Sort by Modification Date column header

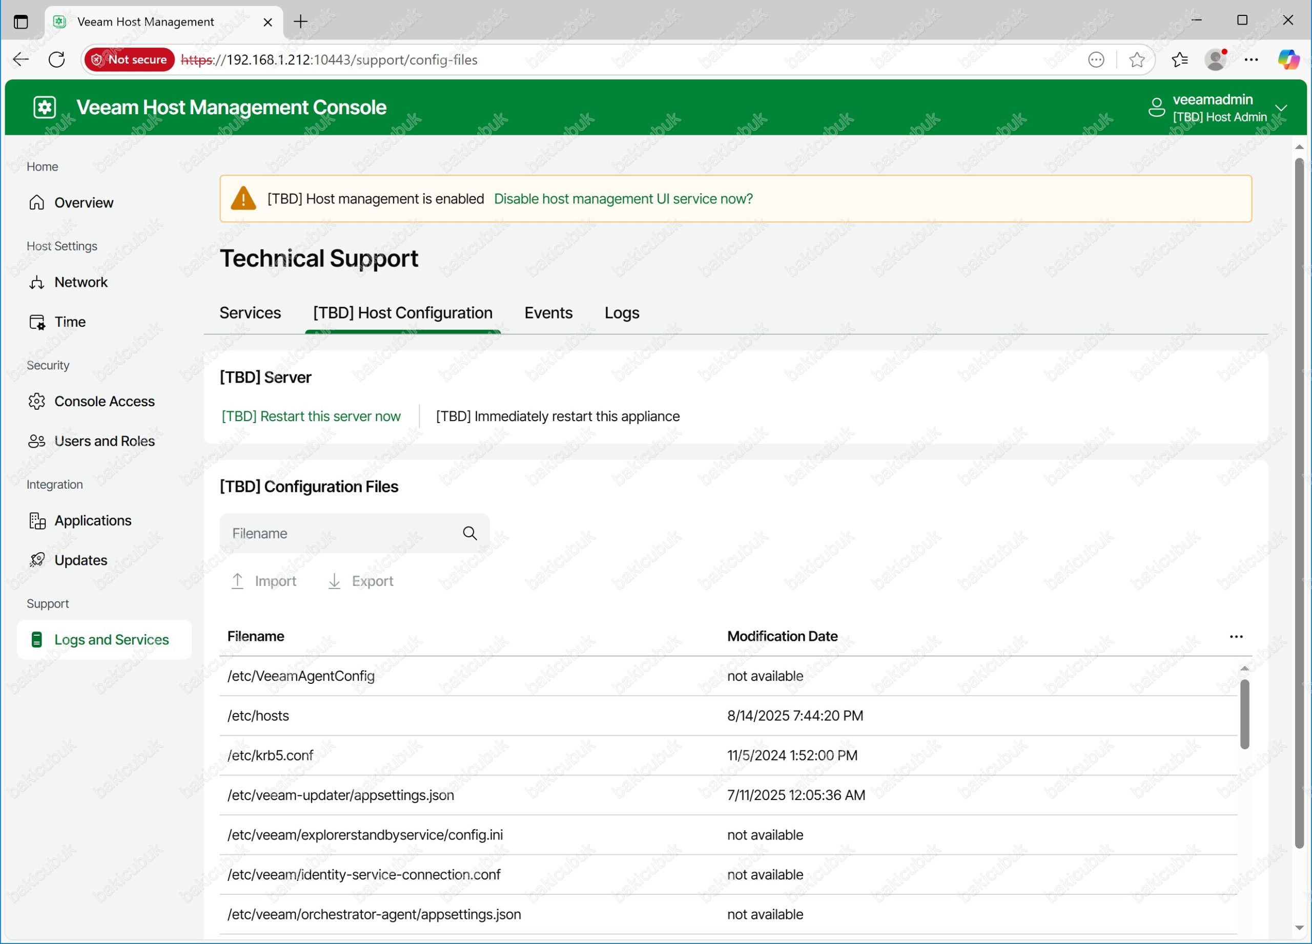tap(782, 637)
